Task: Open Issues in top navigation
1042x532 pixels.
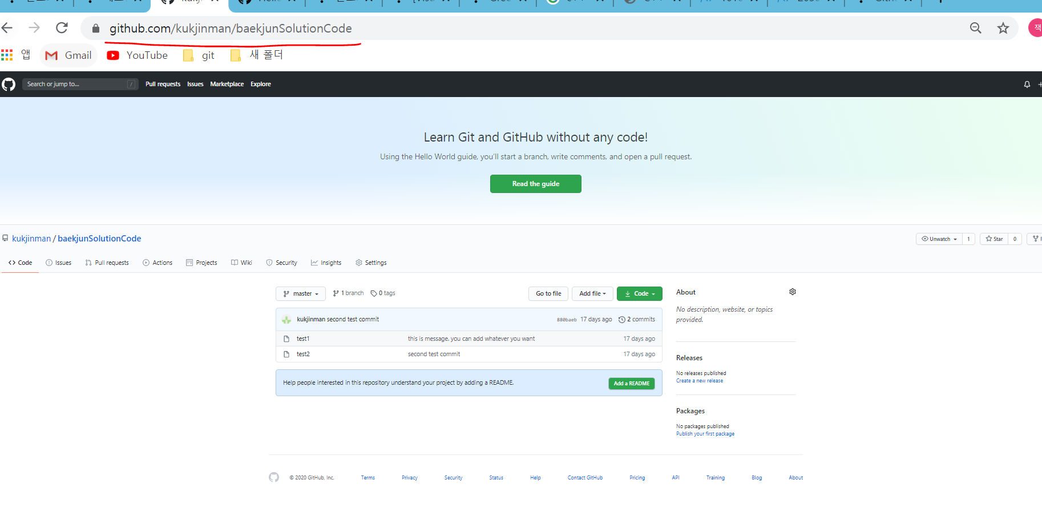Action: coord(195,84)
